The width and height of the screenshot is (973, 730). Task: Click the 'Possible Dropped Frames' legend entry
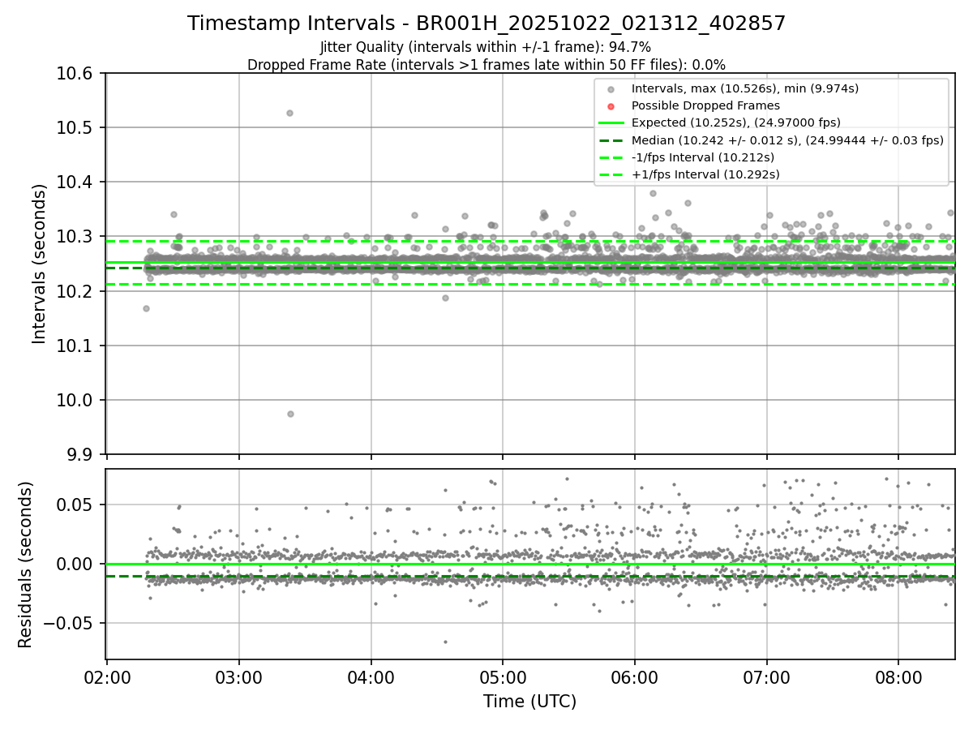pyautogui.click(x=705, y=105)
